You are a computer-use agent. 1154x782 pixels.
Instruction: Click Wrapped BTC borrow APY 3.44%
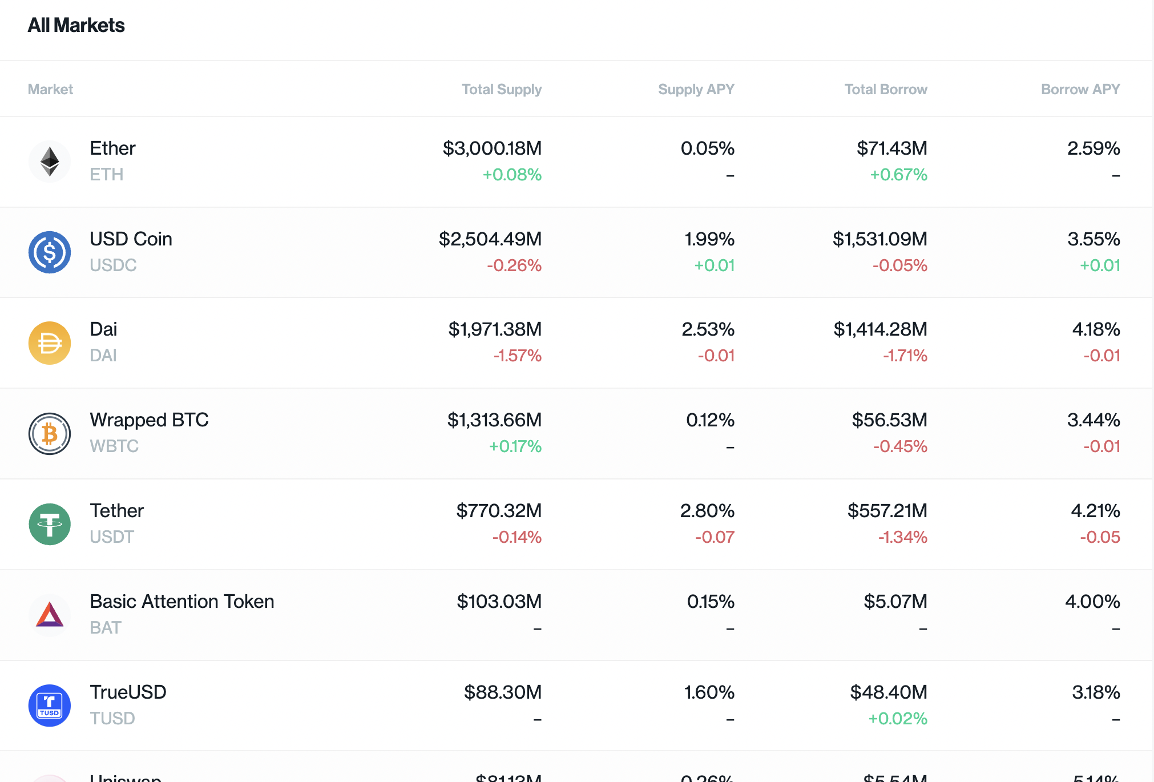[1094, 420]
